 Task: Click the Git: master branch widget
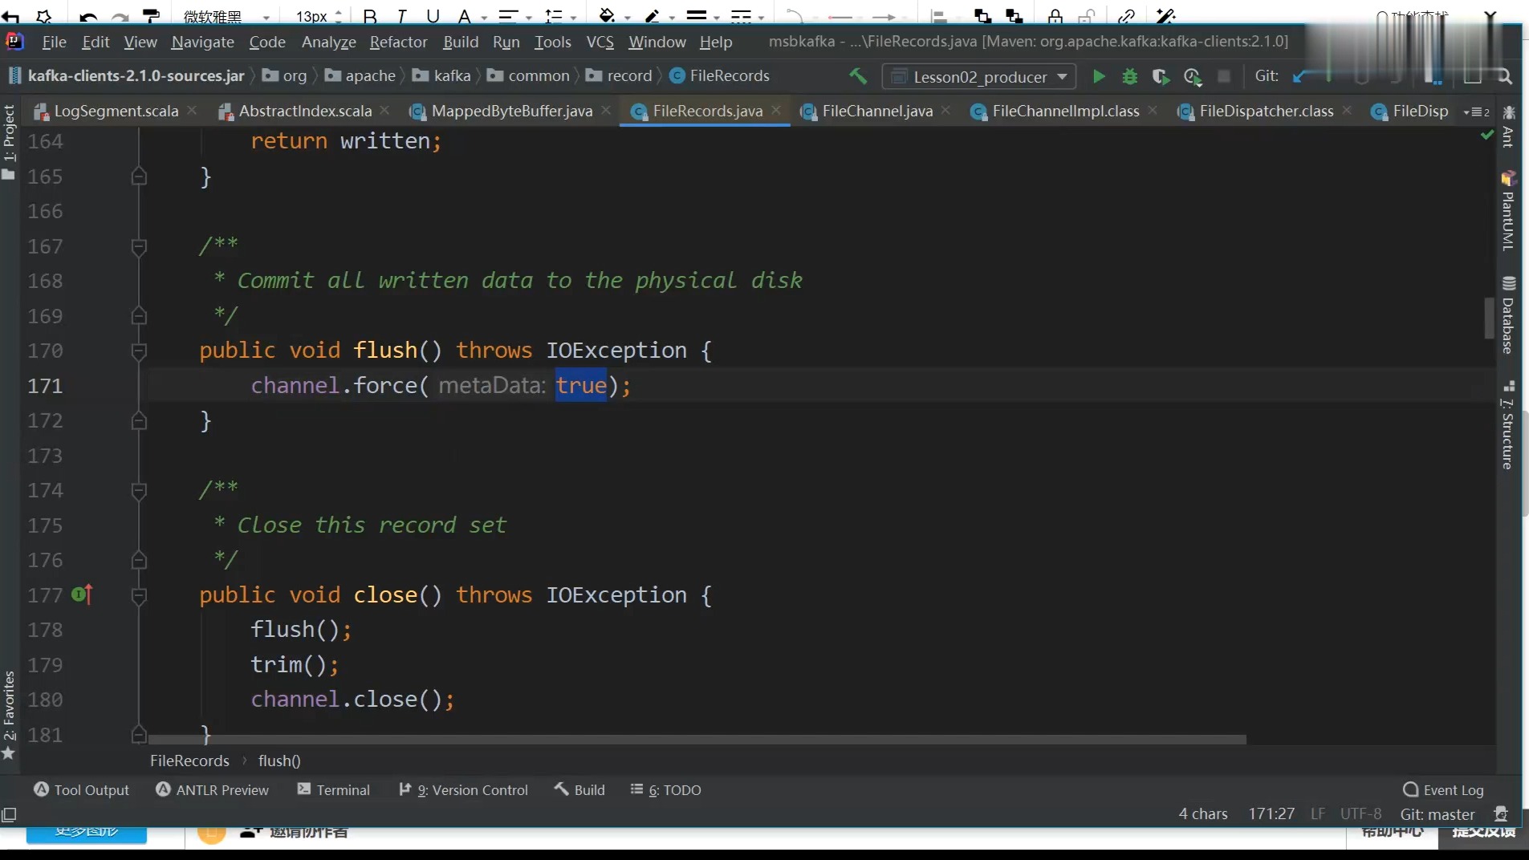1438,814
